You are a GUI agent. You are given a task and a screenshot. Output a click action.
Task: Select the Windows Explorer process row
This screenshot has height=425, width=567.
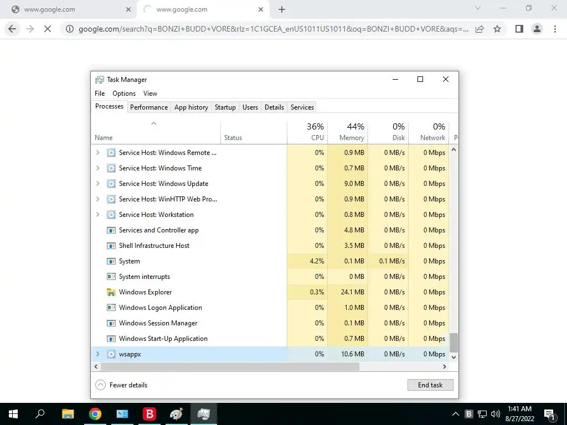270,292
